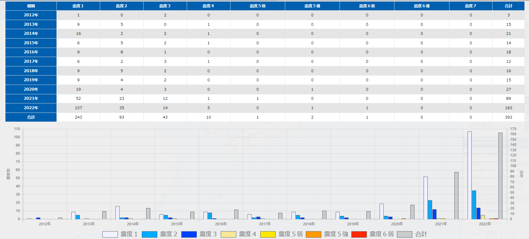Viewport: 529px width, 239px height.
Task: Click the 2018年 row header in table
Action: 31,71
